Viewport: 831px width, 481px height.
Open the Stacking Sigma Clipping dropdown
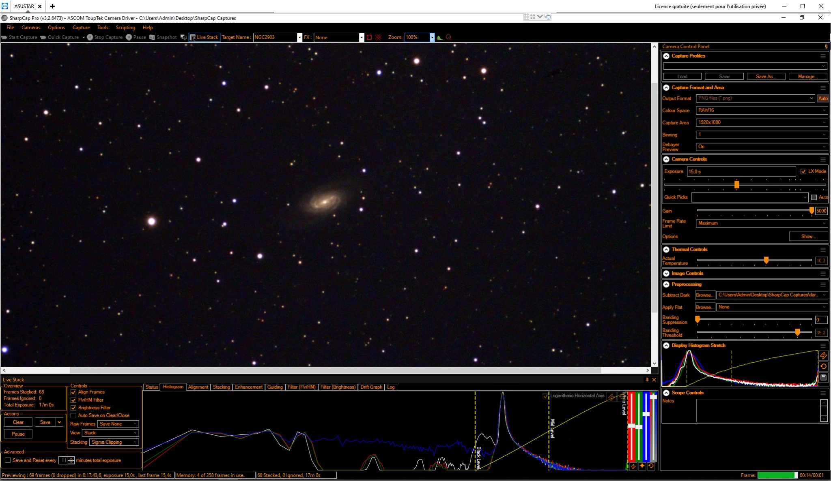click(114, 442)
